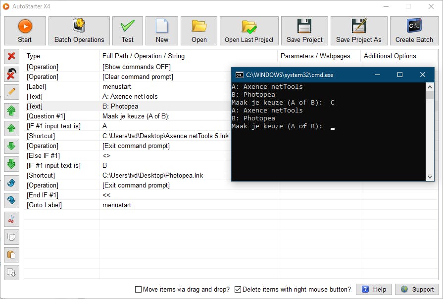Screen dimensions: 443x299
Task: Click scroll-up arrow in cmd window
Action: click(x=430, y=86)
